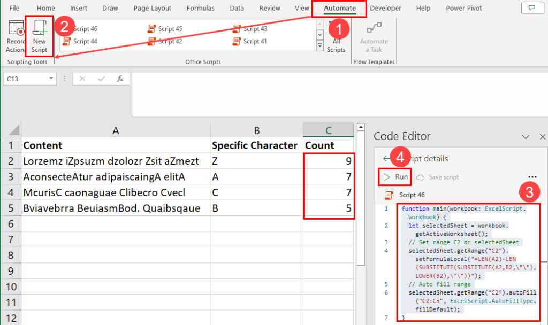This screenshot has width=548, height=325.
Task: Switch to the Home tab
Action: click(x=46, y=8)
